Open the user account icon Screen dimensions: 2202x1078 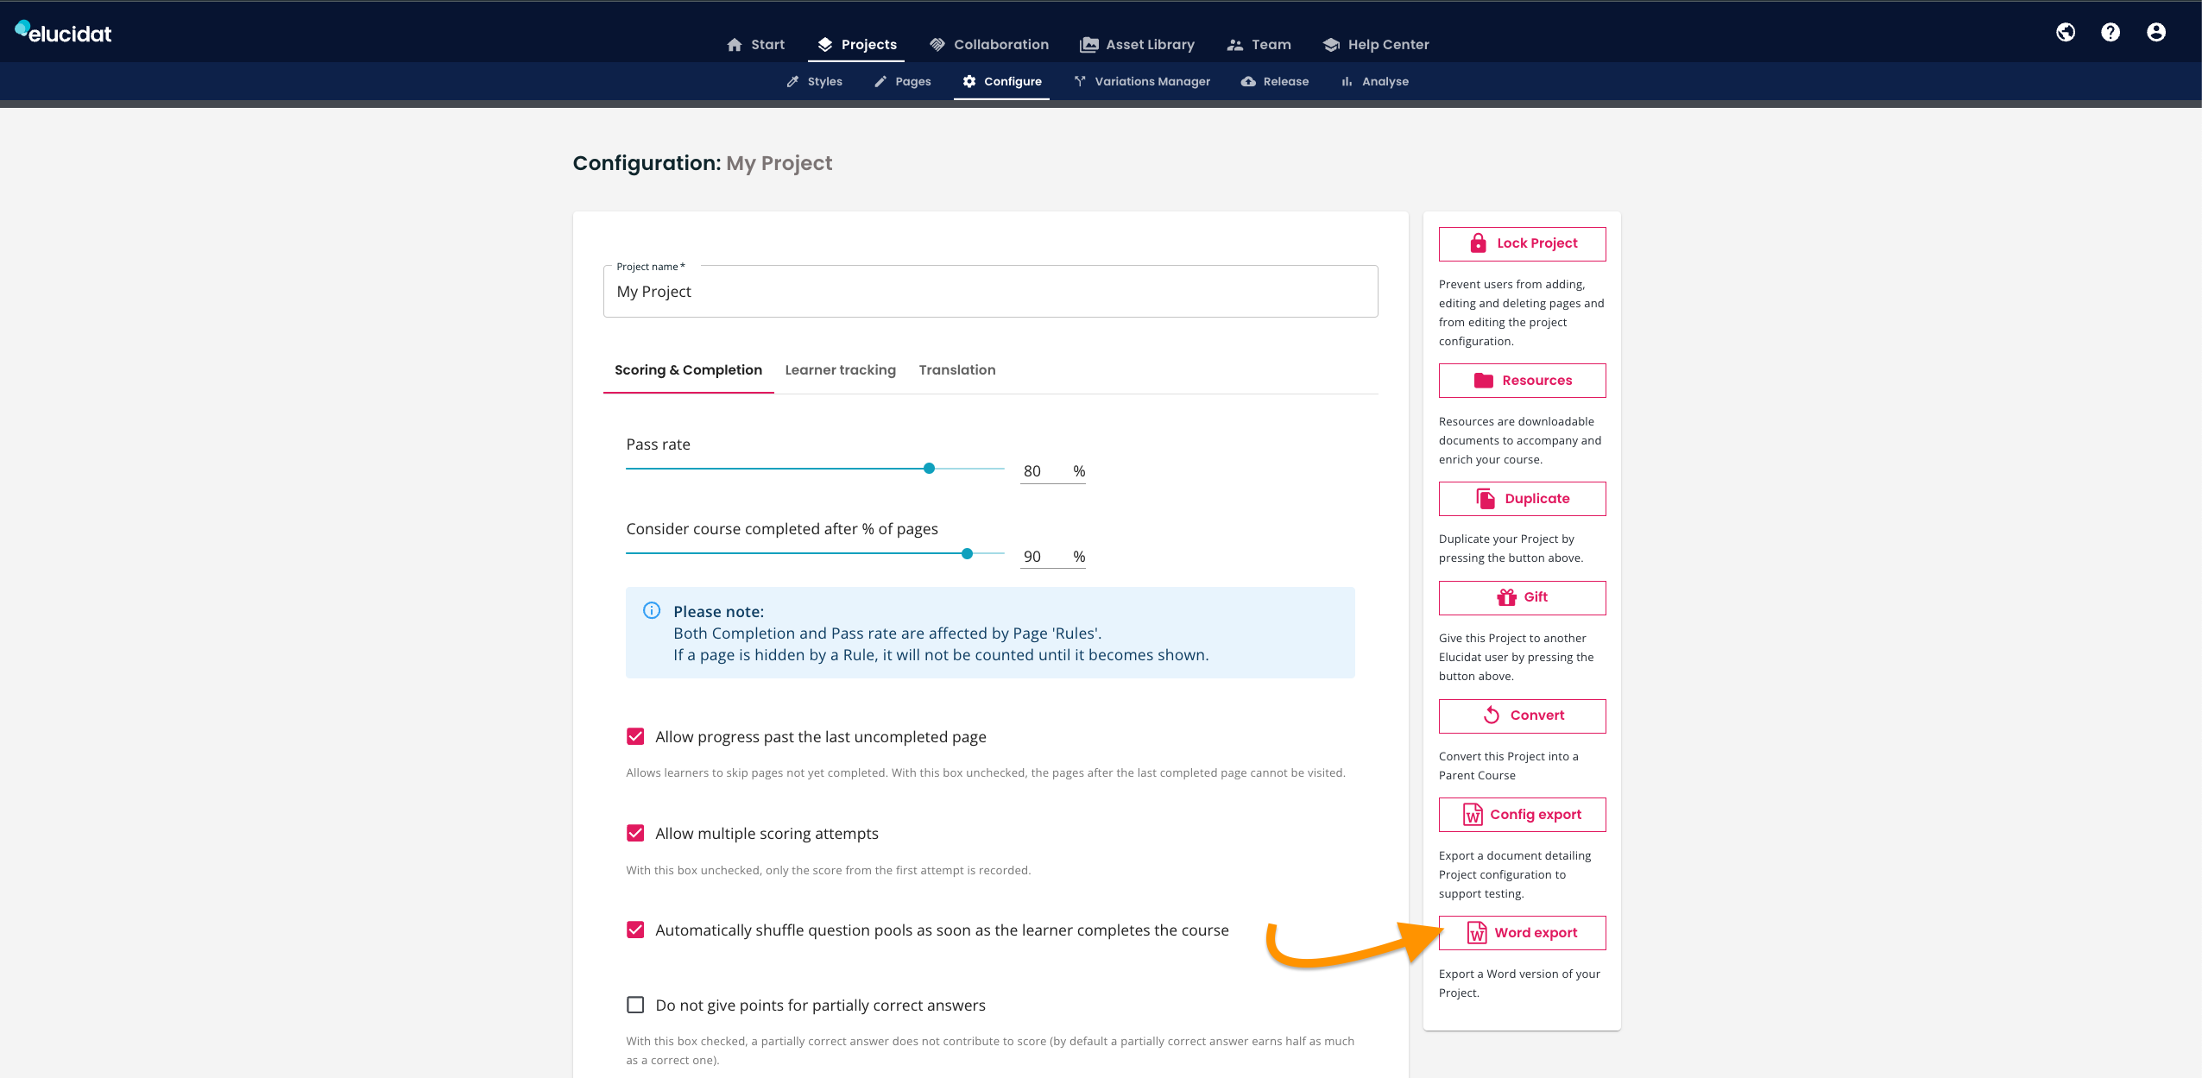2156,32
